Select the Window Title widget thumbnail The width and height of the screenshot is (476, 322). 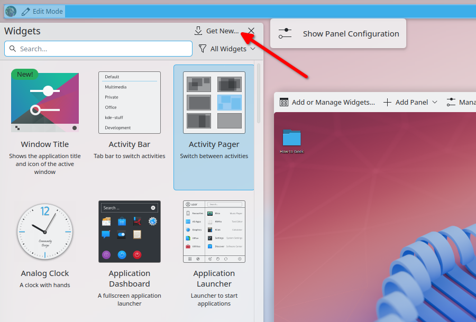tap(45, 102)
